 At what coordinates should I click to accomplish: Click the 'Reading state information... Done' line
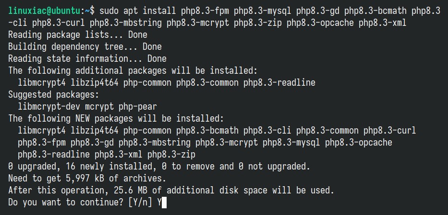[x=87, y=59]
